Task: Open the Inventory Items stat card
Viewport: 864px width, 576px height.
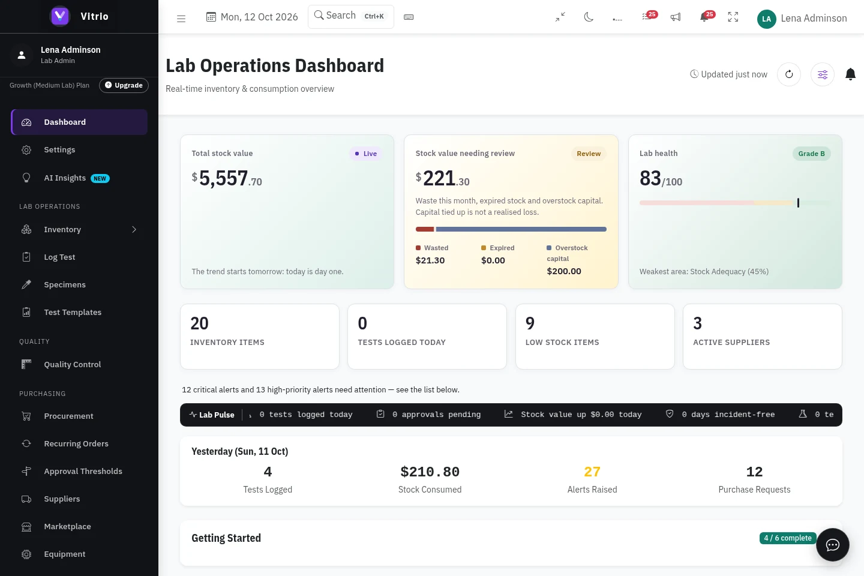Action: [260, 337]
